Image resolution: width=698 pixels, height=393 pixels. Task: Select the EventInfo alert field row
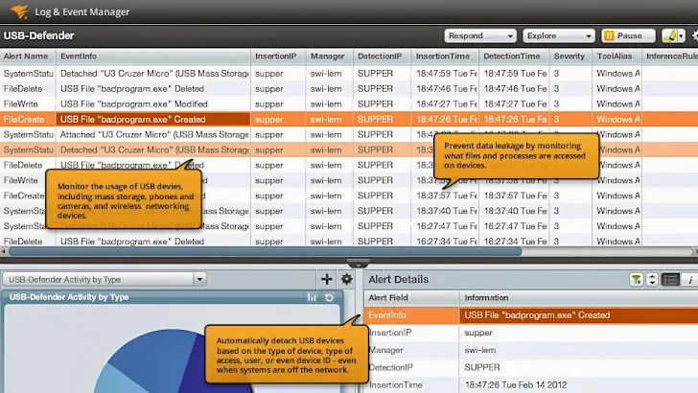click(530, 315)
